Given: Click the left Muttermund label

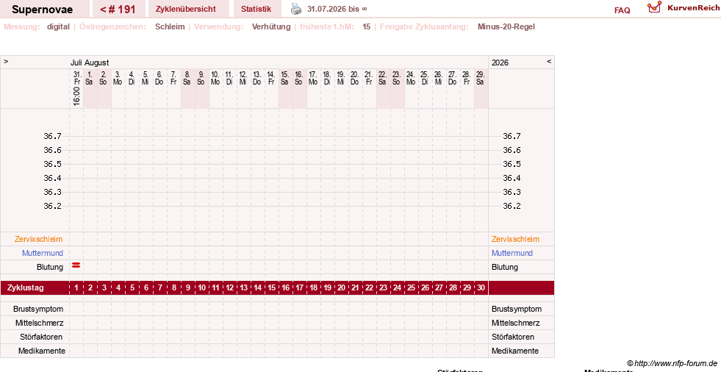Looking at the screenshot, I should [x=43, y=253].
